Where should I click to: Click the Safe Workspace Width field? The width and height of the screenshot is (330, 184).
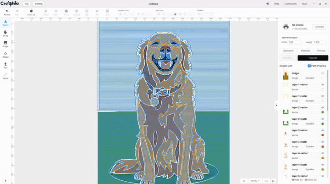294,42
